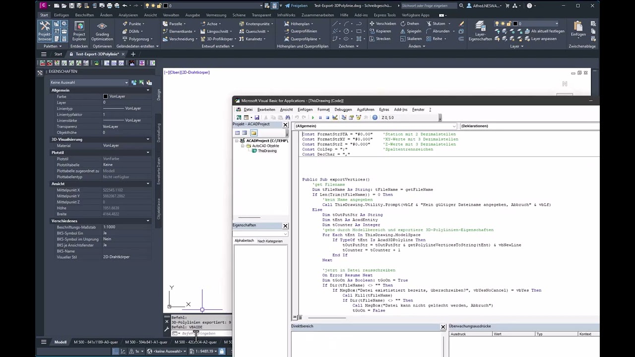Open the (Deklarationen) procedure dropdown
The image size is (635, 357).
coord(529,126)
